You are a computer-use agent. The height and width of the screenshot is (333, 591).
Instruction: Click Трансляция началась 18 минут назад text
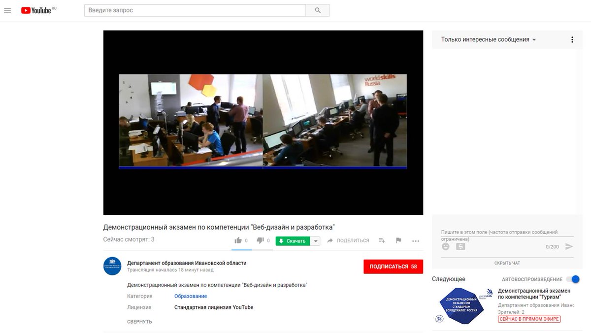click(170, 270)
